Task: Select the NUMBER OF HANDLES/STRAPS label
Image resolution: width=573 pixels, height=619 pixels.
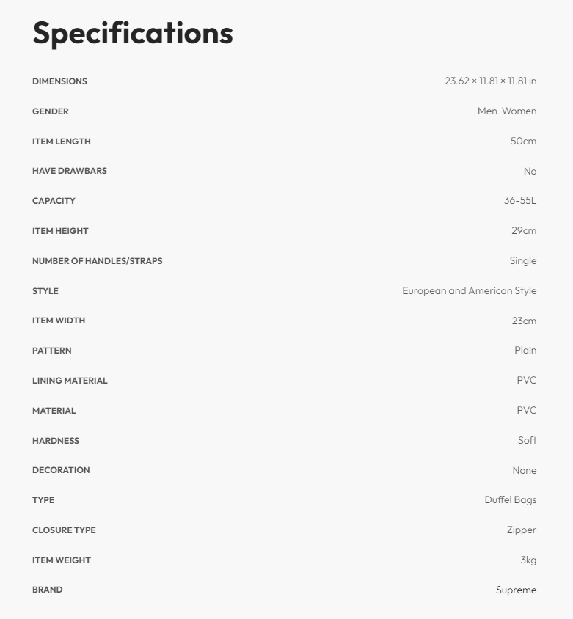Action: pos(98,261)
